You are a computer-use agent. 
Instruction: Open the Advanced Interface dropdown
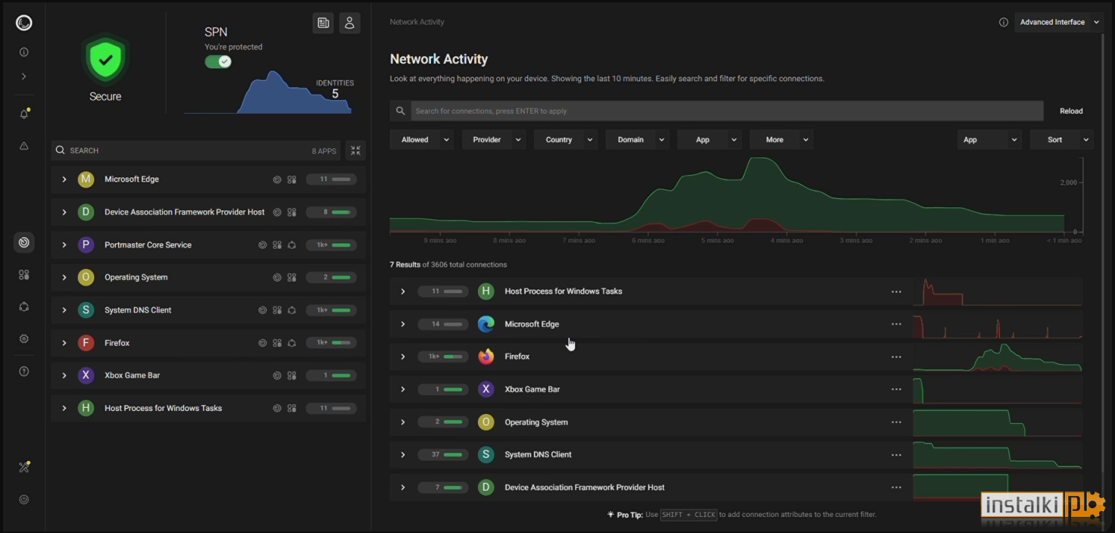tap(1059, 22)
